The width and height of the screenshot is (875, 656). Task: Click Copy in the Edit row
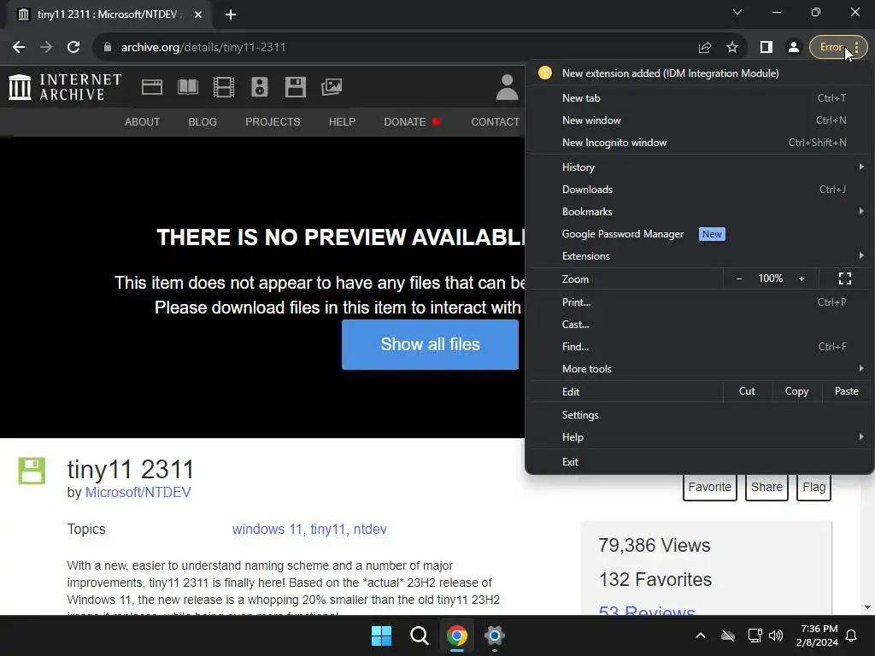[x=797, y=391]
